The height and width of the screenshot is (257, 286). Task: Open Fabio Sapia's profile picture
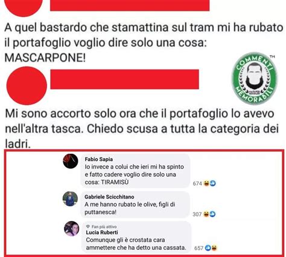[x=71, y=161]
